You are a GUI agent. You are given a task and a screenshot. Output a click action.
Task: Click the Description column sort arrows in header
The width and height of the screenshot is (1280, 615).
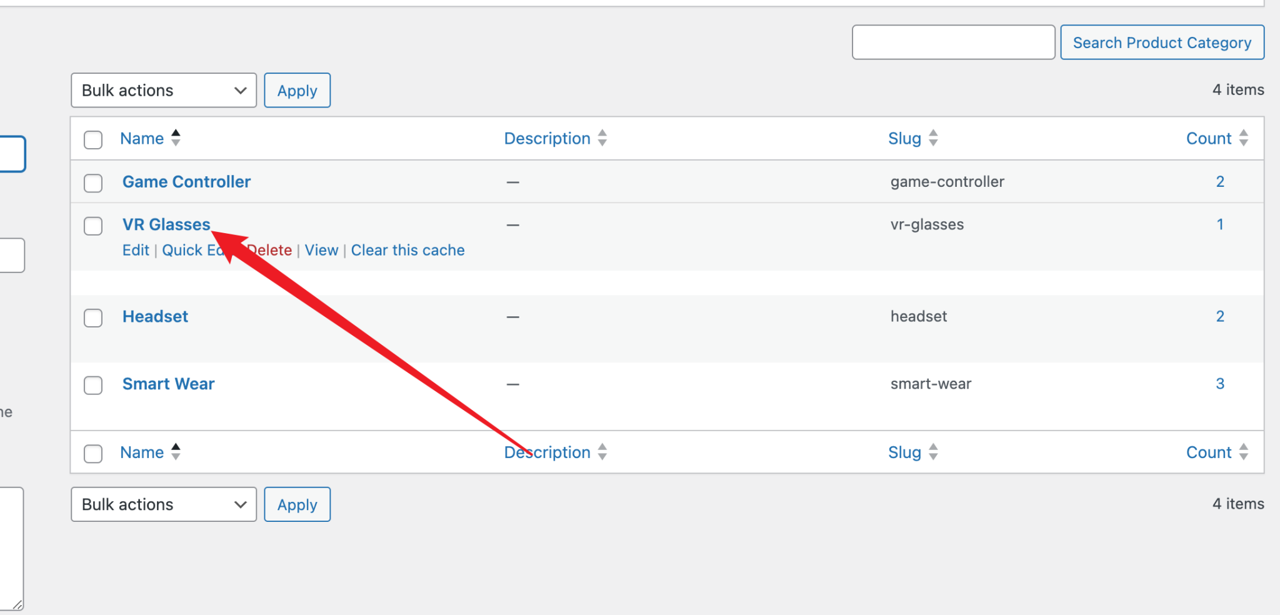point(602,138)
